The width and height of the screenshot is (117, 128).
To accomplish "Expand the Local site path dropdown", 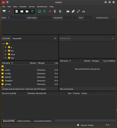I will [x=55, y=38].
